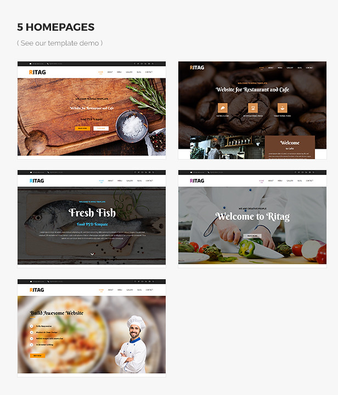Click the purple RITAG logo on chef cutting homepage
Screen dimensions: 338x395
pos(197,180)
